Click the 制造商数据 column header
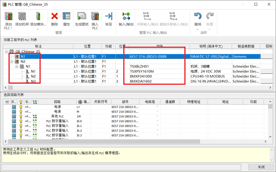Viewport: 276px width, 172px height. click(x=246, y=46)
